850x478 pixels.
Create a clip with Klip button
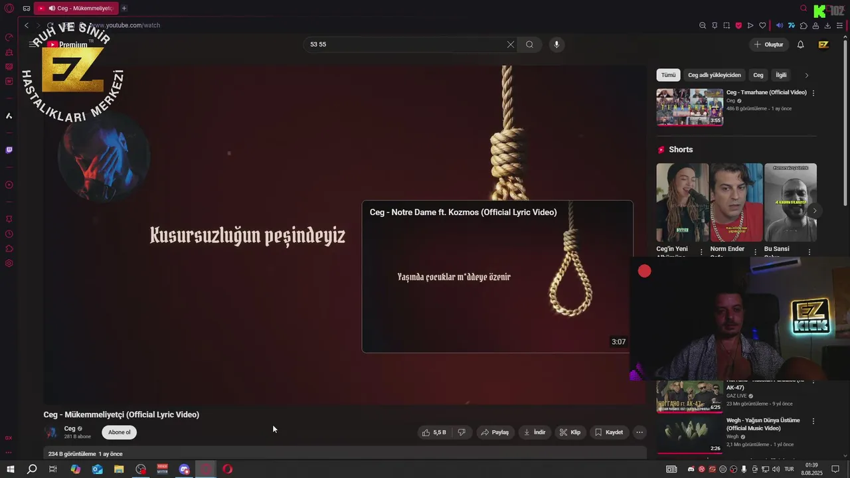point(570,432)
